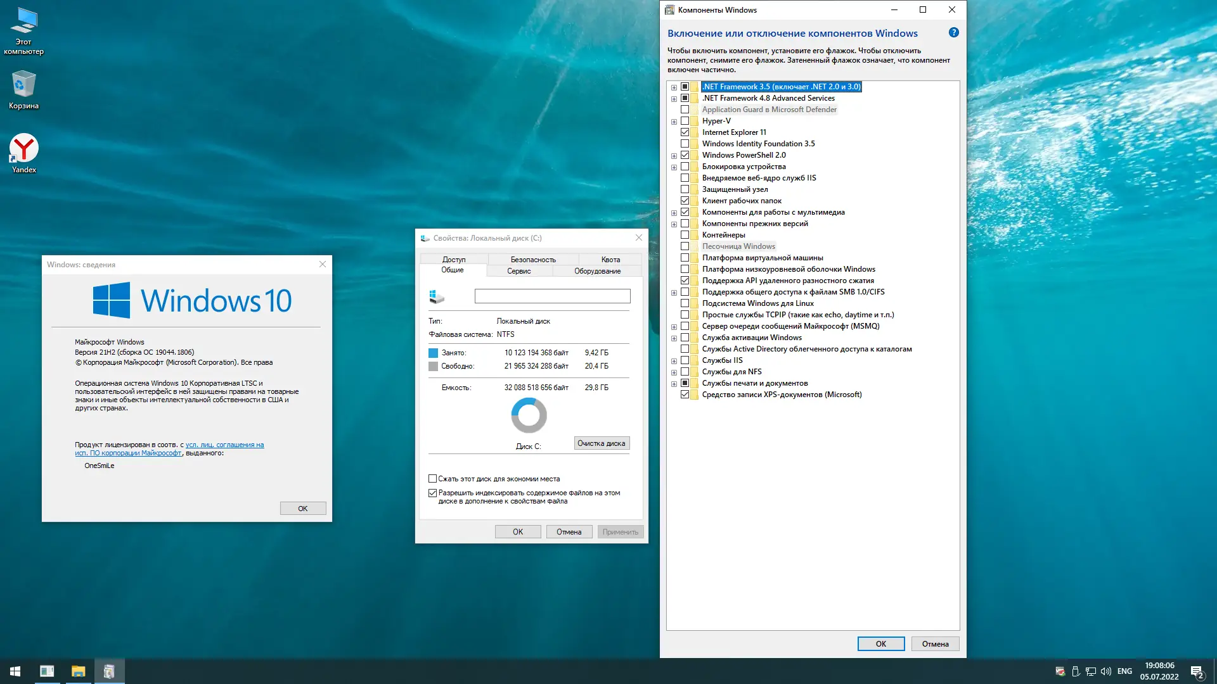1217x684 pixels.
Task: Expand the .NET Framework 3.5 tree node
Action: coord(674,87)
